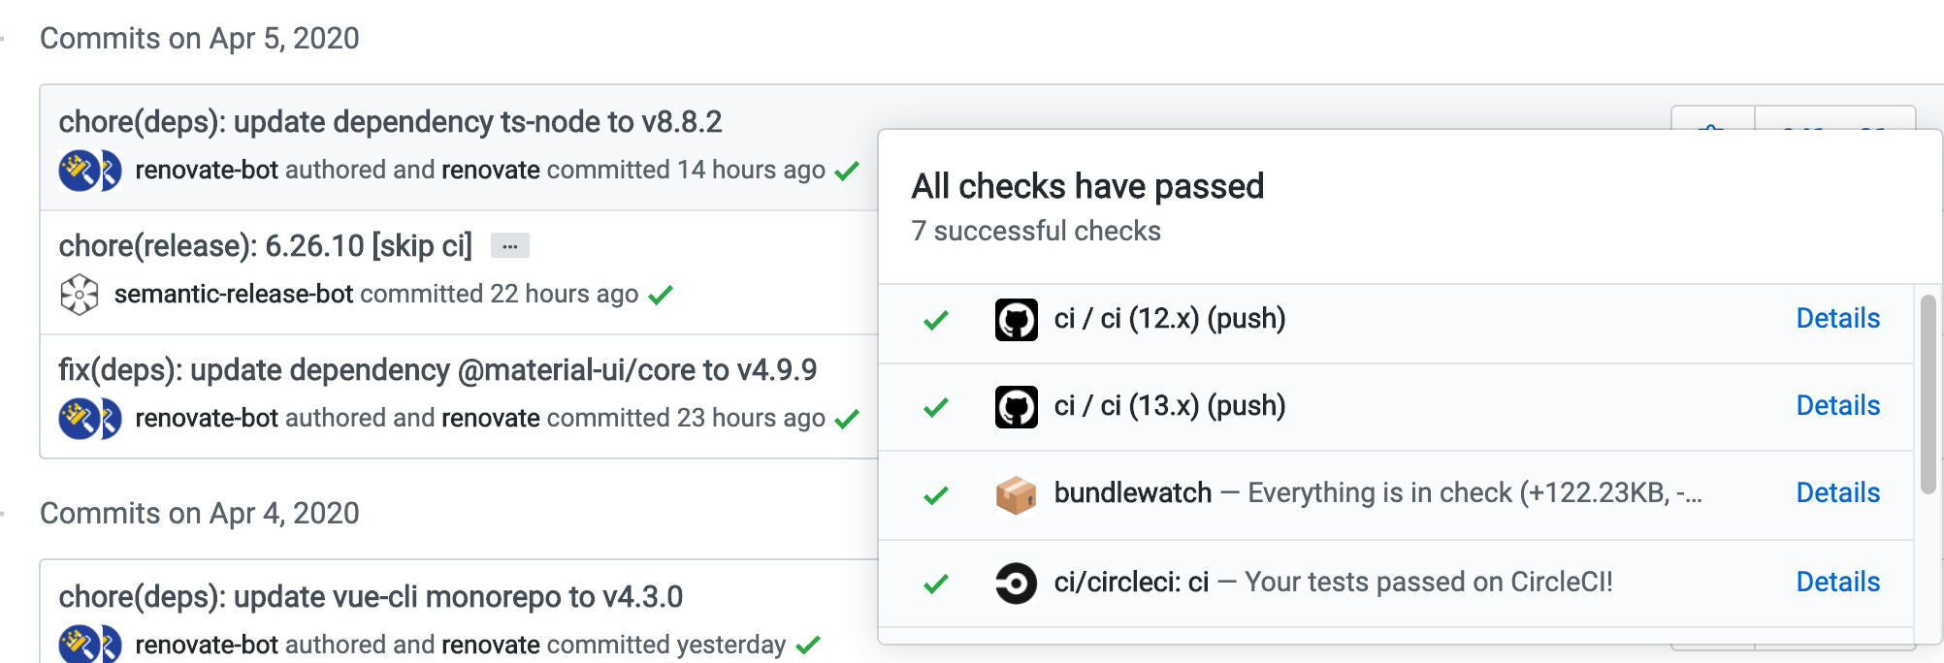This screenshot has width=1944, height=663.
Task: Click GitHub icon for ci (13.x) check
Action: pos(1016,406)
